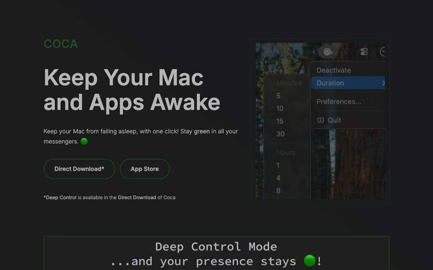
Task: Click the Direct Download* button
Action: coord(79,169)
